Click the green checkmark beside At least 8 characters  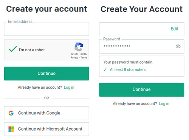[x=105, y=69]
